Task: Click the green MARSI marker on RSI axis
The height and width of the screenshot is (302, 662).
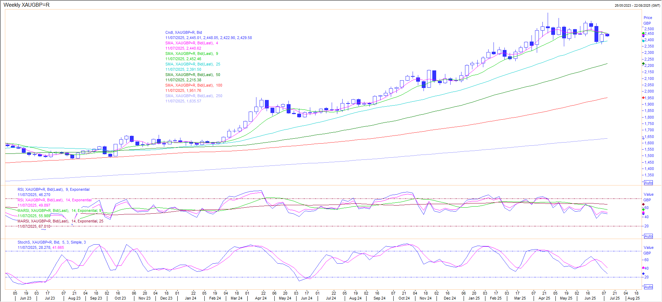Action: (x=643, y=209)
